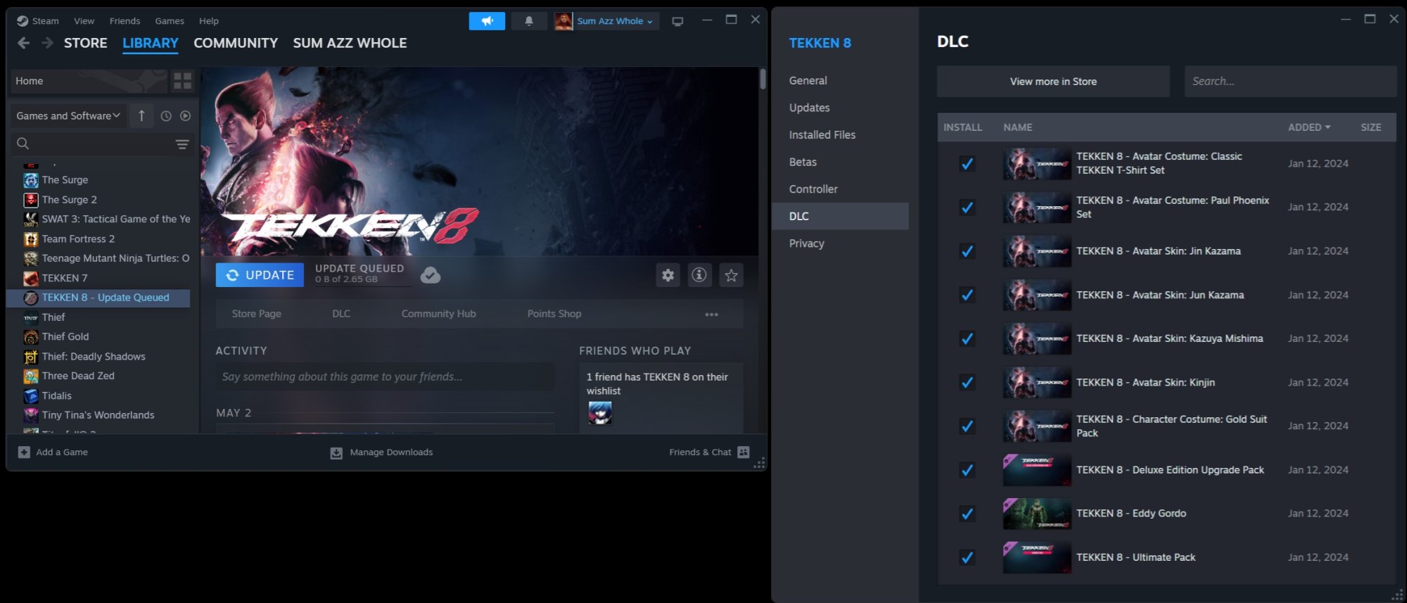
Task: Click the activity post text field
Action: tap(385, 377)
